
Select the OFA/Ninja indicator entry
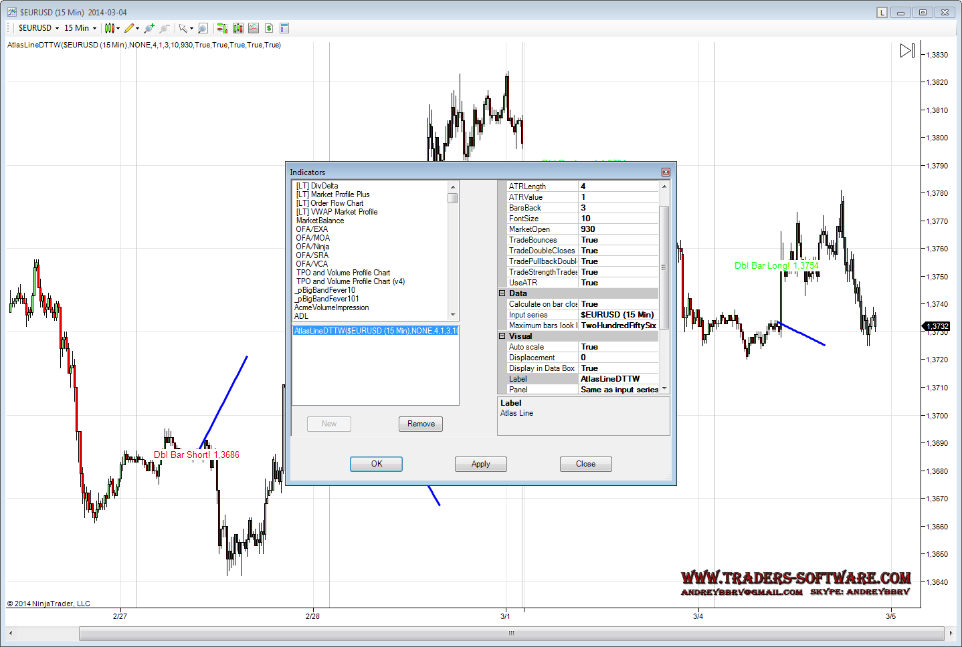point(312,247)
